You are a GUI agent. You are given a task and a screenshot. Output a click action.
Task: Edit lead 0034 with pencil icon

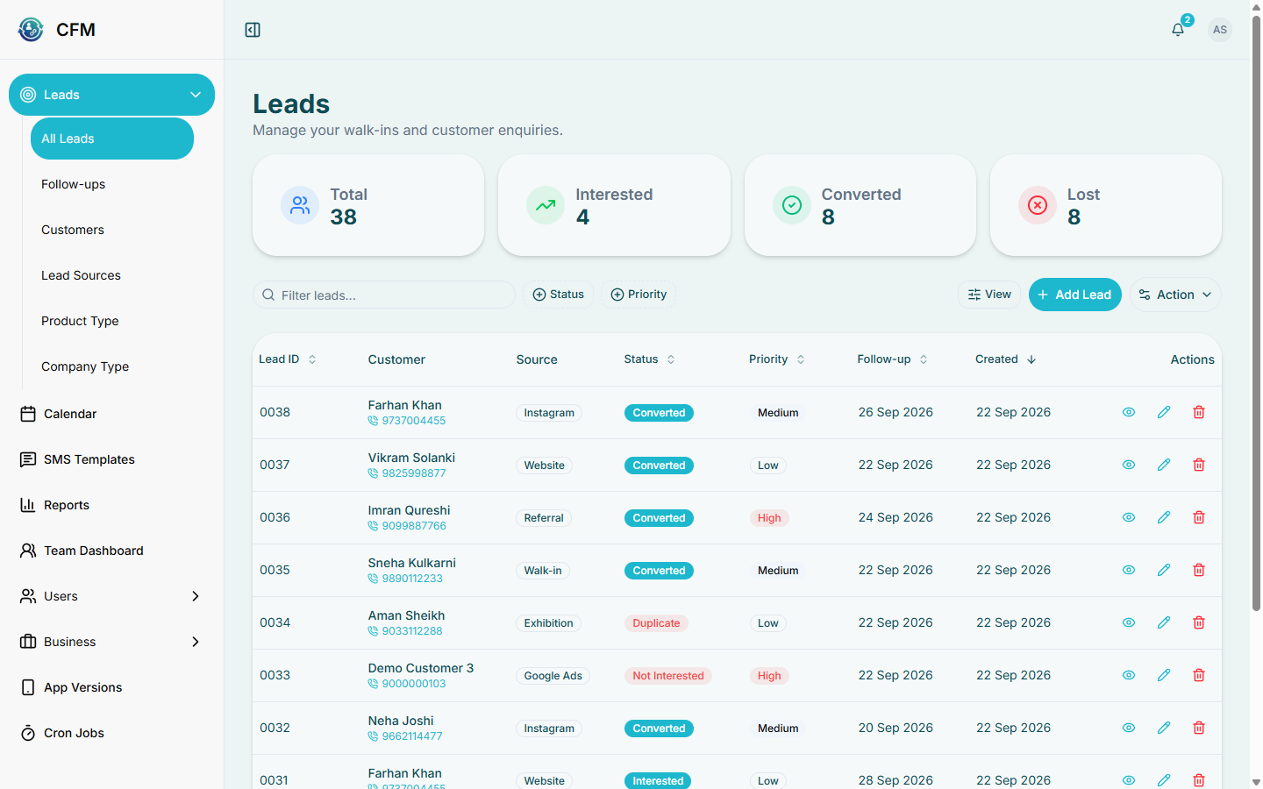[x=1164, y=622]
